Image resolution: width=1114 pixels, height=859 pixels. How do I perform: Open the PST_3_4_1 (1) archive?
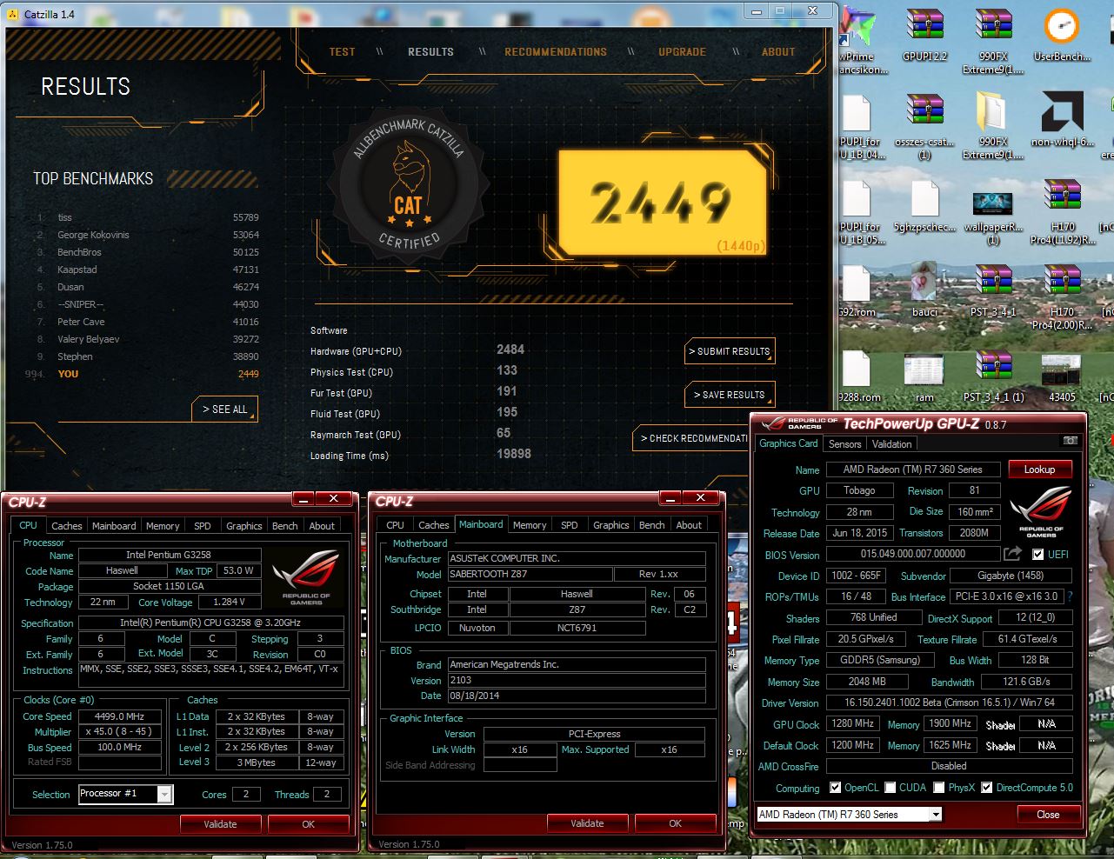(x=993, y=376)
